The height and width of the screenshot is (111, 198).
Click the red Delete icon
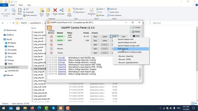click(x=55, y=10)
